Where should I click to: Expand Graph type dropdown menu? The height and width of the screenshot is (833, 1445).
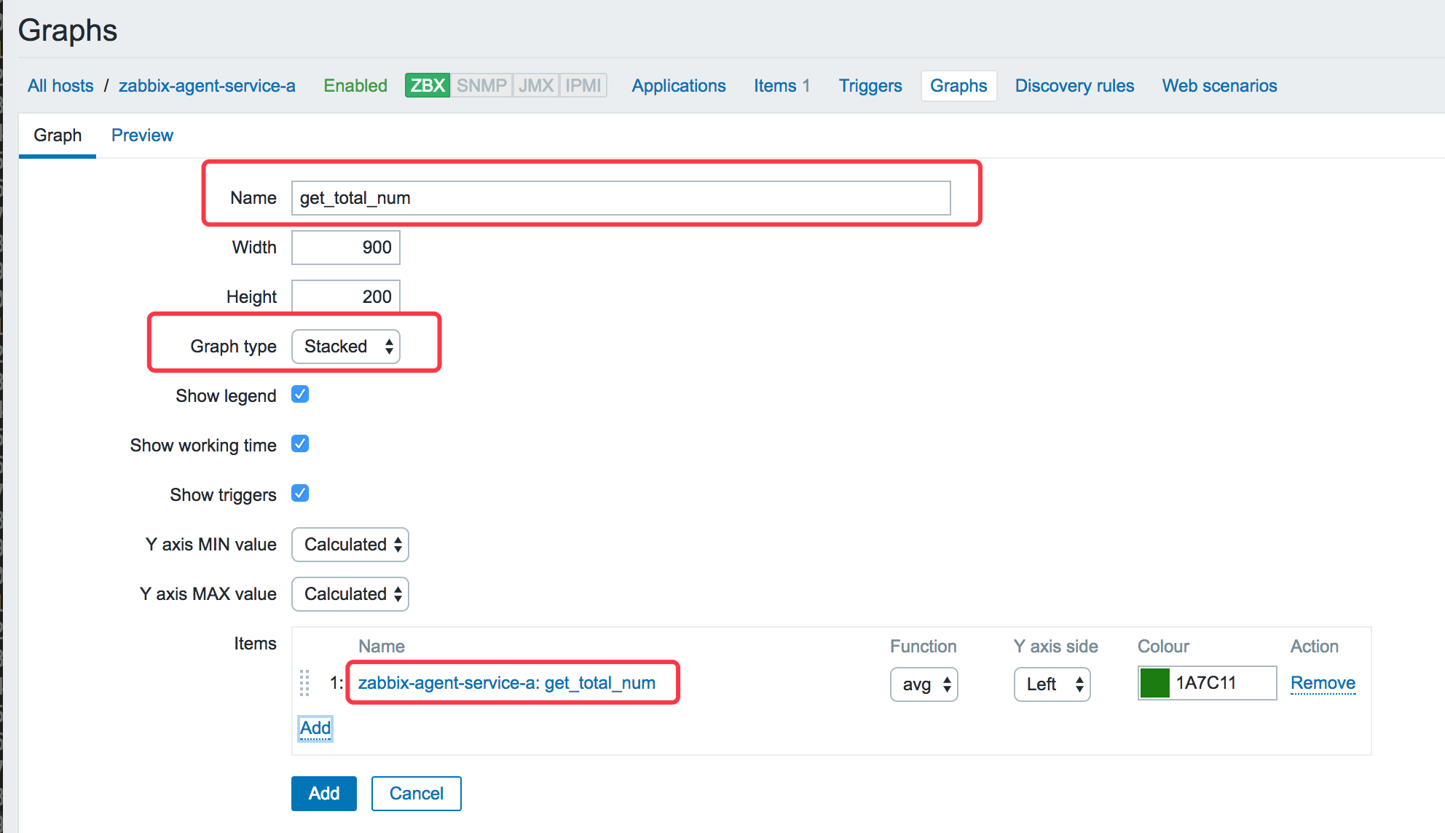[347, 346]
